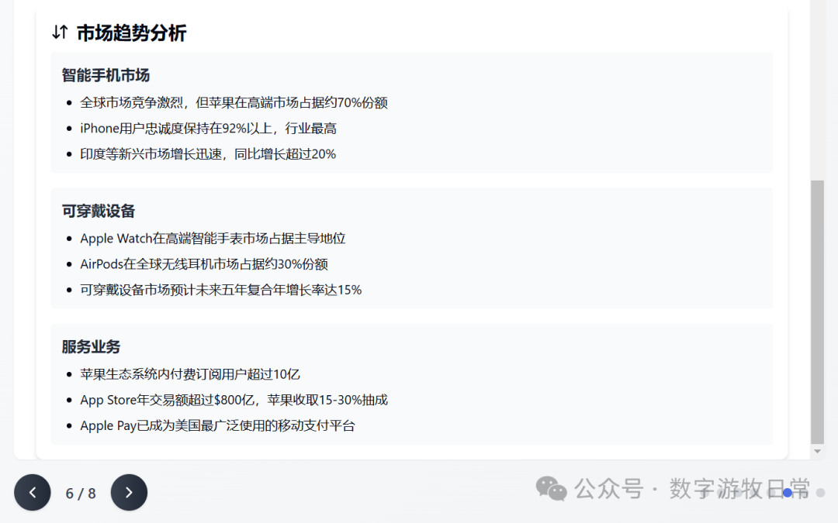Jump to the last pagination dot

820,493
